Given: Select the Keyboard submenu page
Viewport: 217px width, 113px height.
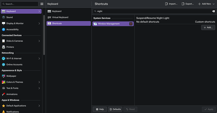Looking at the screenshot, I should pyautogui.click(x=69, y=11).
